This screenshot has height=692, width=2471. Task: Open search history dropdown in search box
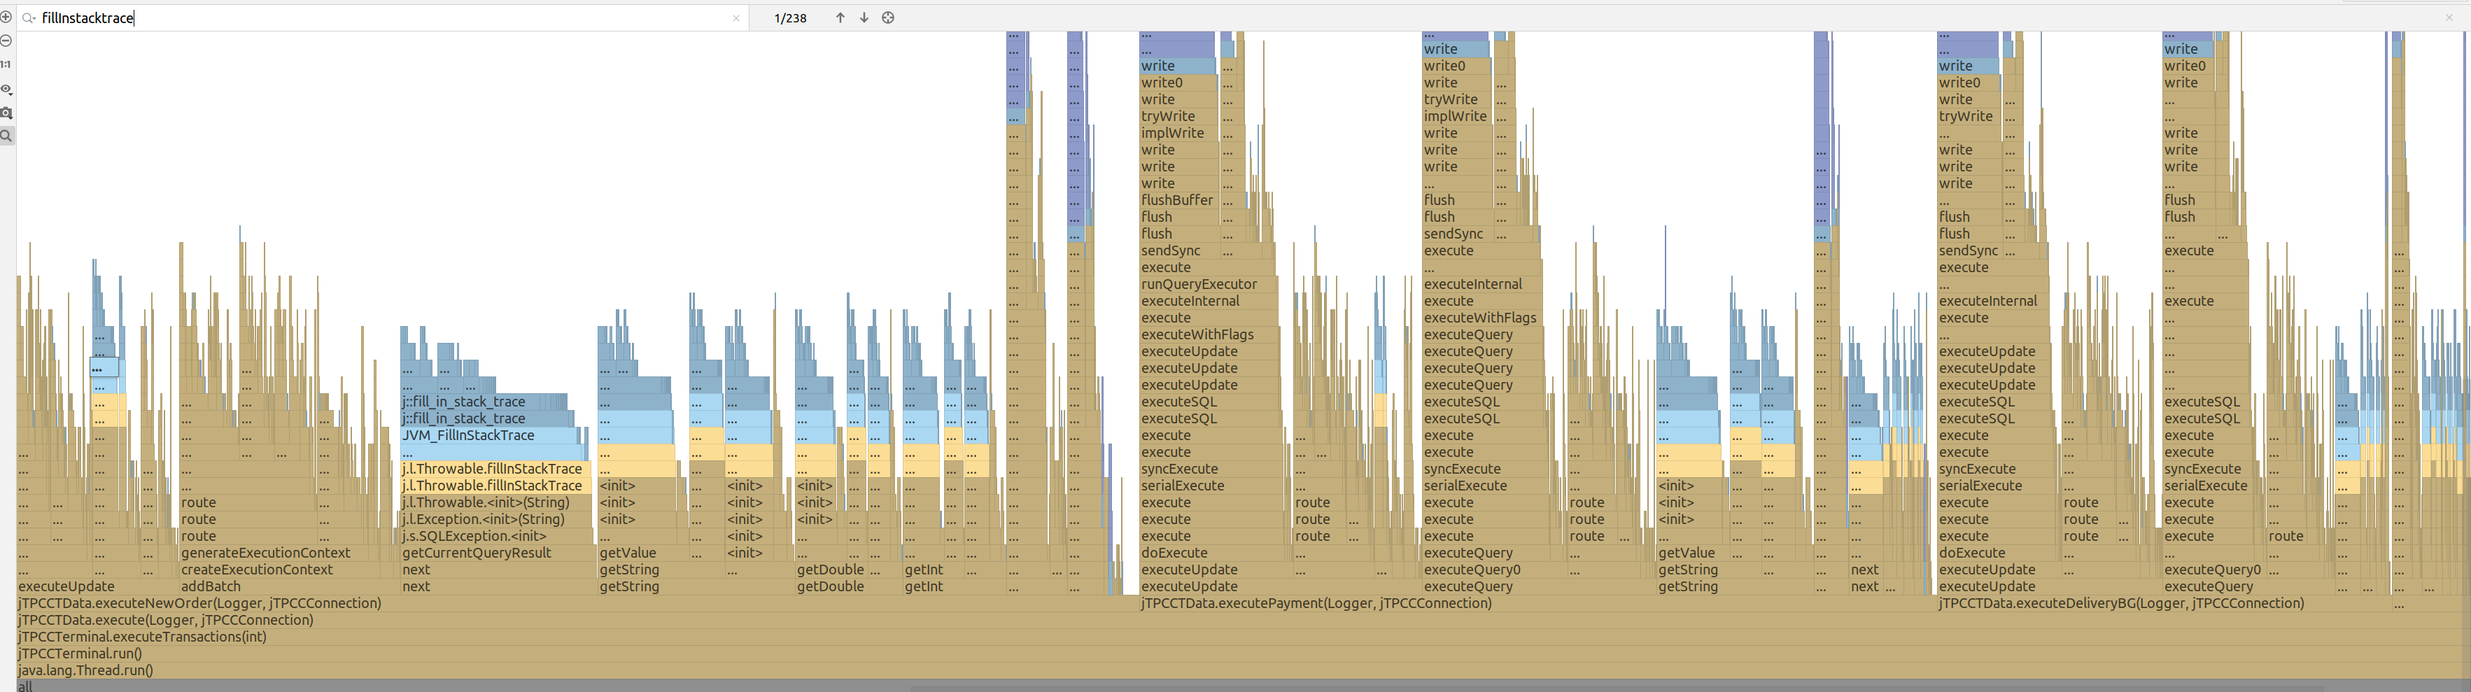[x=29, y=18]
